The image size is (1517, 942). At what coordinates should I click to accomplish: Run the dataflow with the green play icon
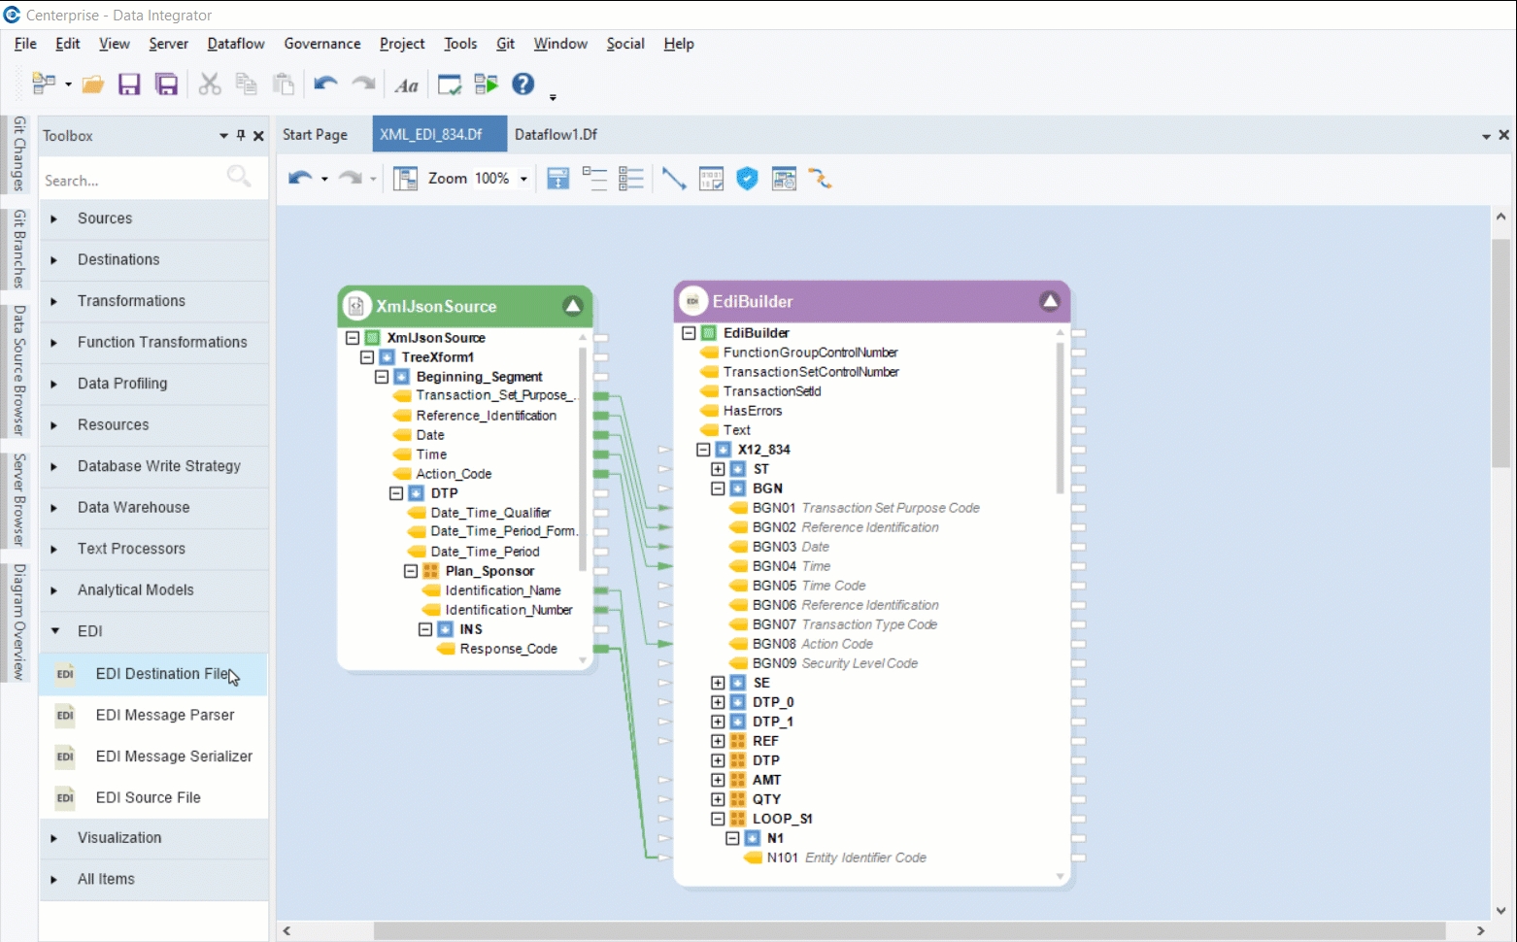(486, 85)
